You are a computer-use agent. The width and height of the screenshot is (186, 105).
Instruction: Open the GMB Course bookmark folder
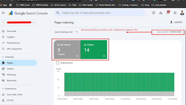tap(23, 5)
